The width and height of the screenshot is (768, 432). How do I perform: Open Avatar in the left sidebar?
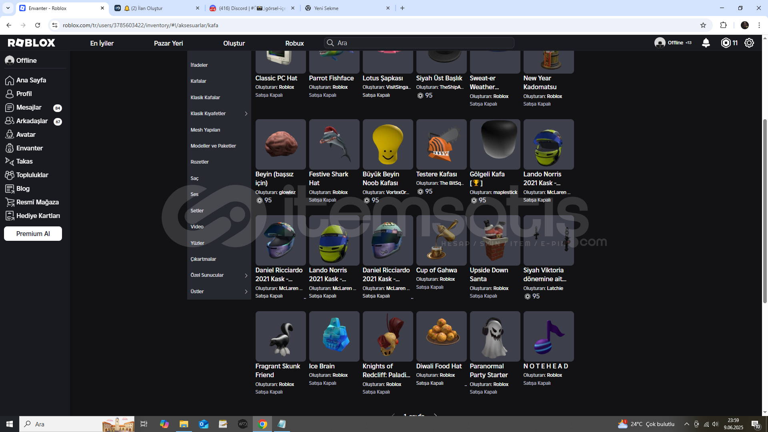pos(26,134)
